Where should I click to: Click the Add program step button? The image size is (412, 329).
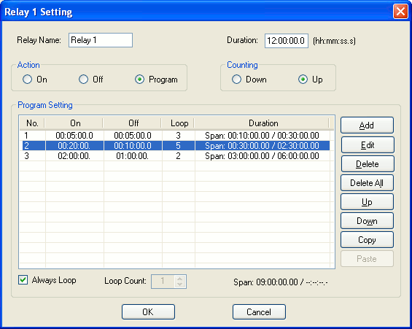point(367,125)
